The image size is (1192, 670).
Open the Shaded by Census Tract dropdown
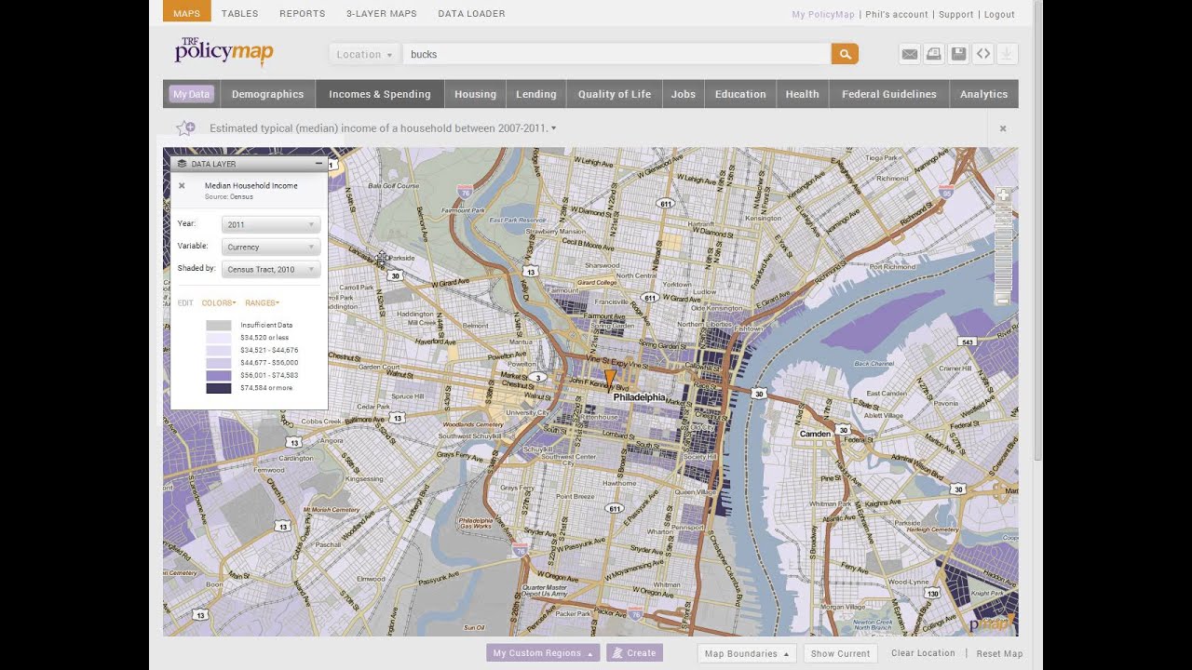(x=271, y=269)
